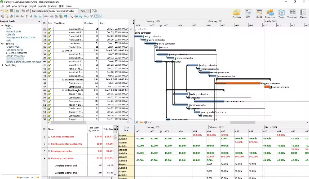Toggle the highlighted split-pane view button

(x=96, y=16)
